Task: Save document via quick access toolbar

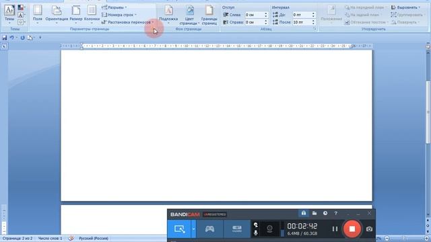Action: (x=5, y=38)
